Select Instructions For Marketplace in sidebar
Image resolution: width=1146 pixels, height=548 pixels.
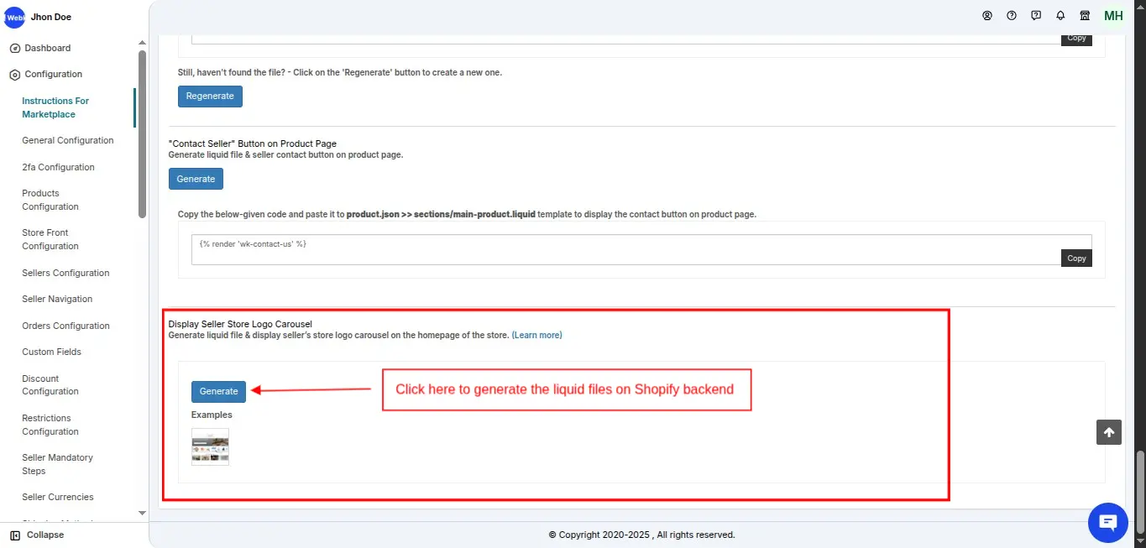coord(55,107)
